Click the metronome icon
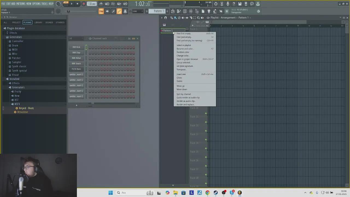 [101, 4]
